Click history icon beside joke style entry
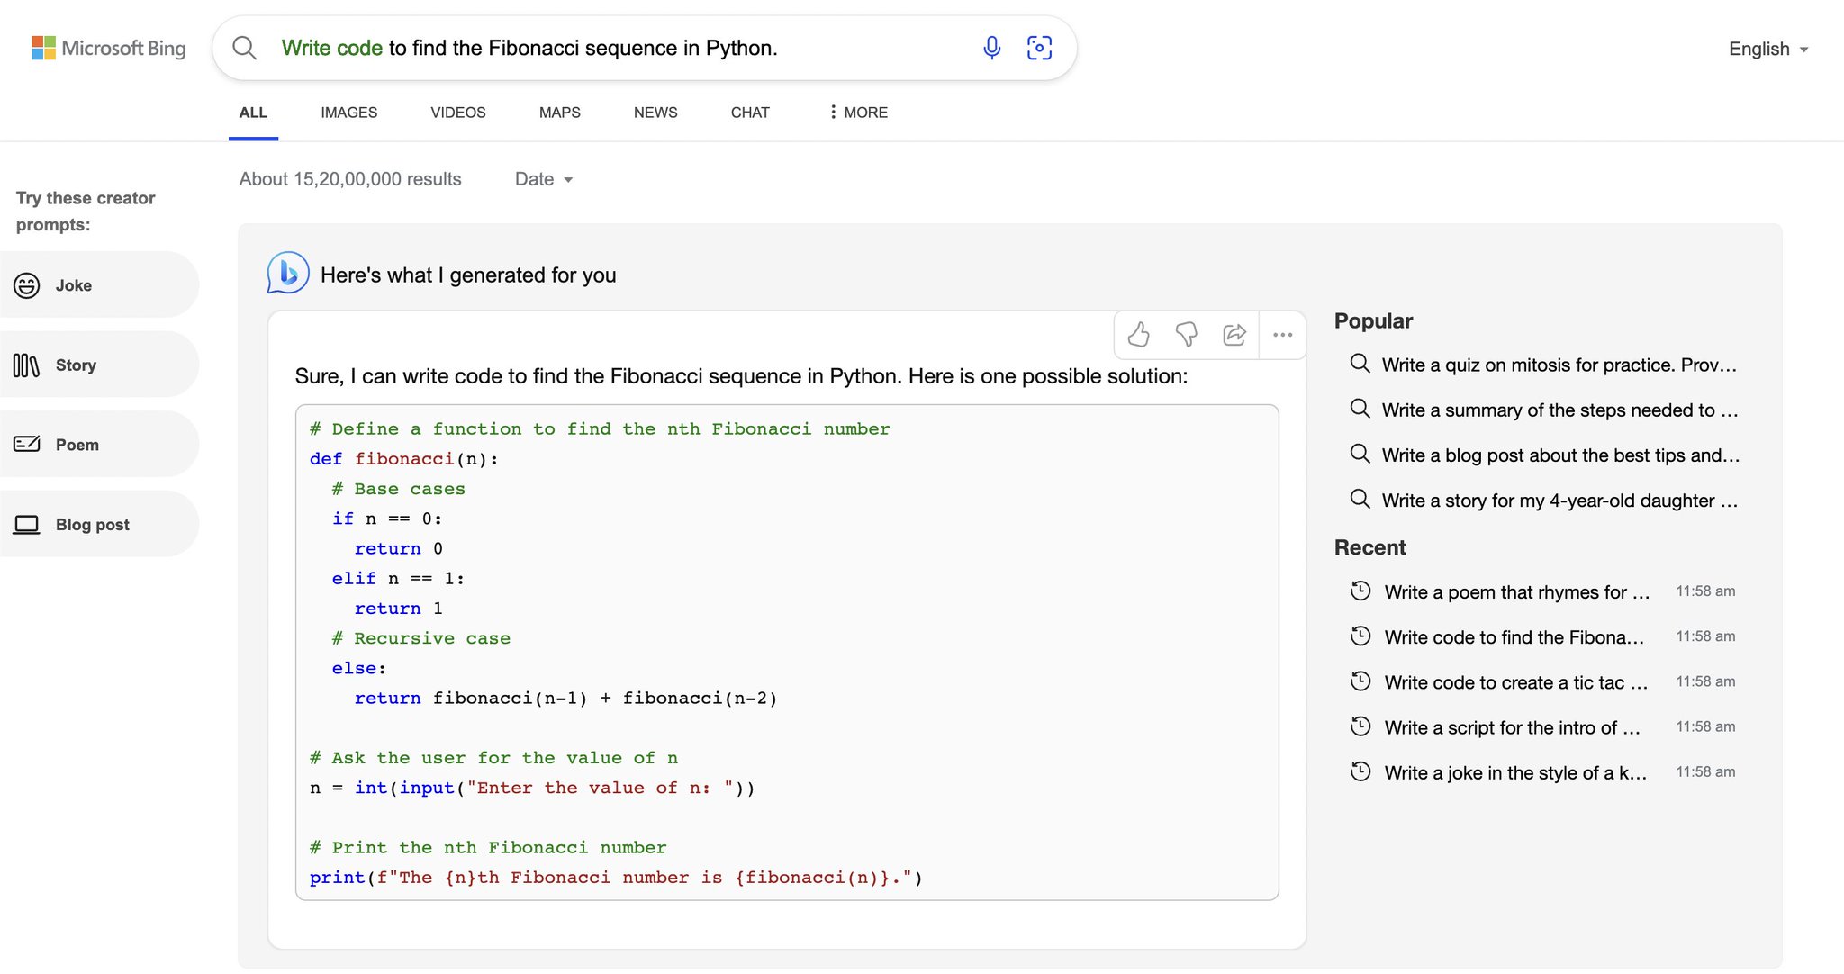1844x974 pixels. [1360, 771]
